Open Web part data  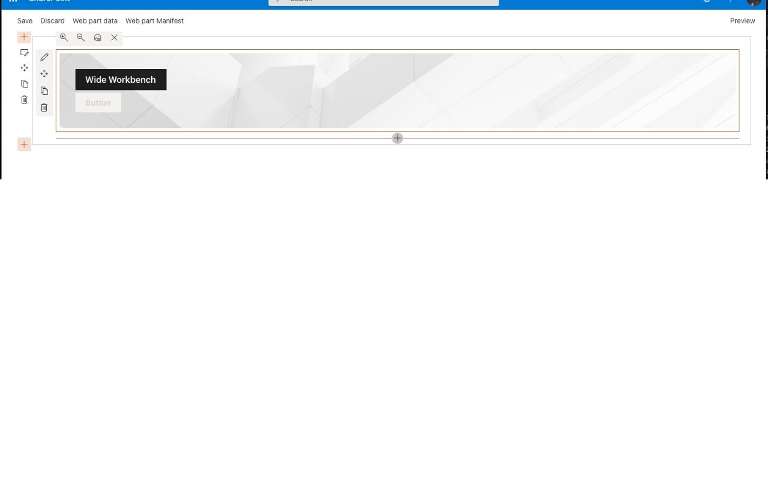coord(95,21)
